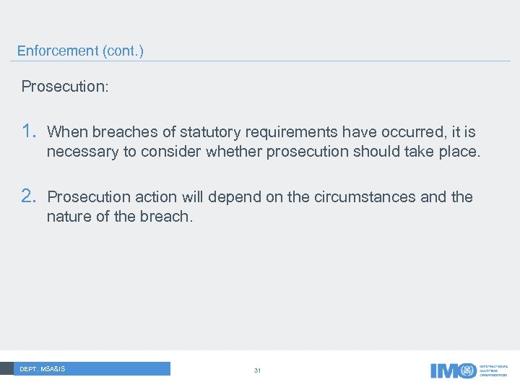Click the IMO globe emblem
Screen dimensions: 520x390
469,370
